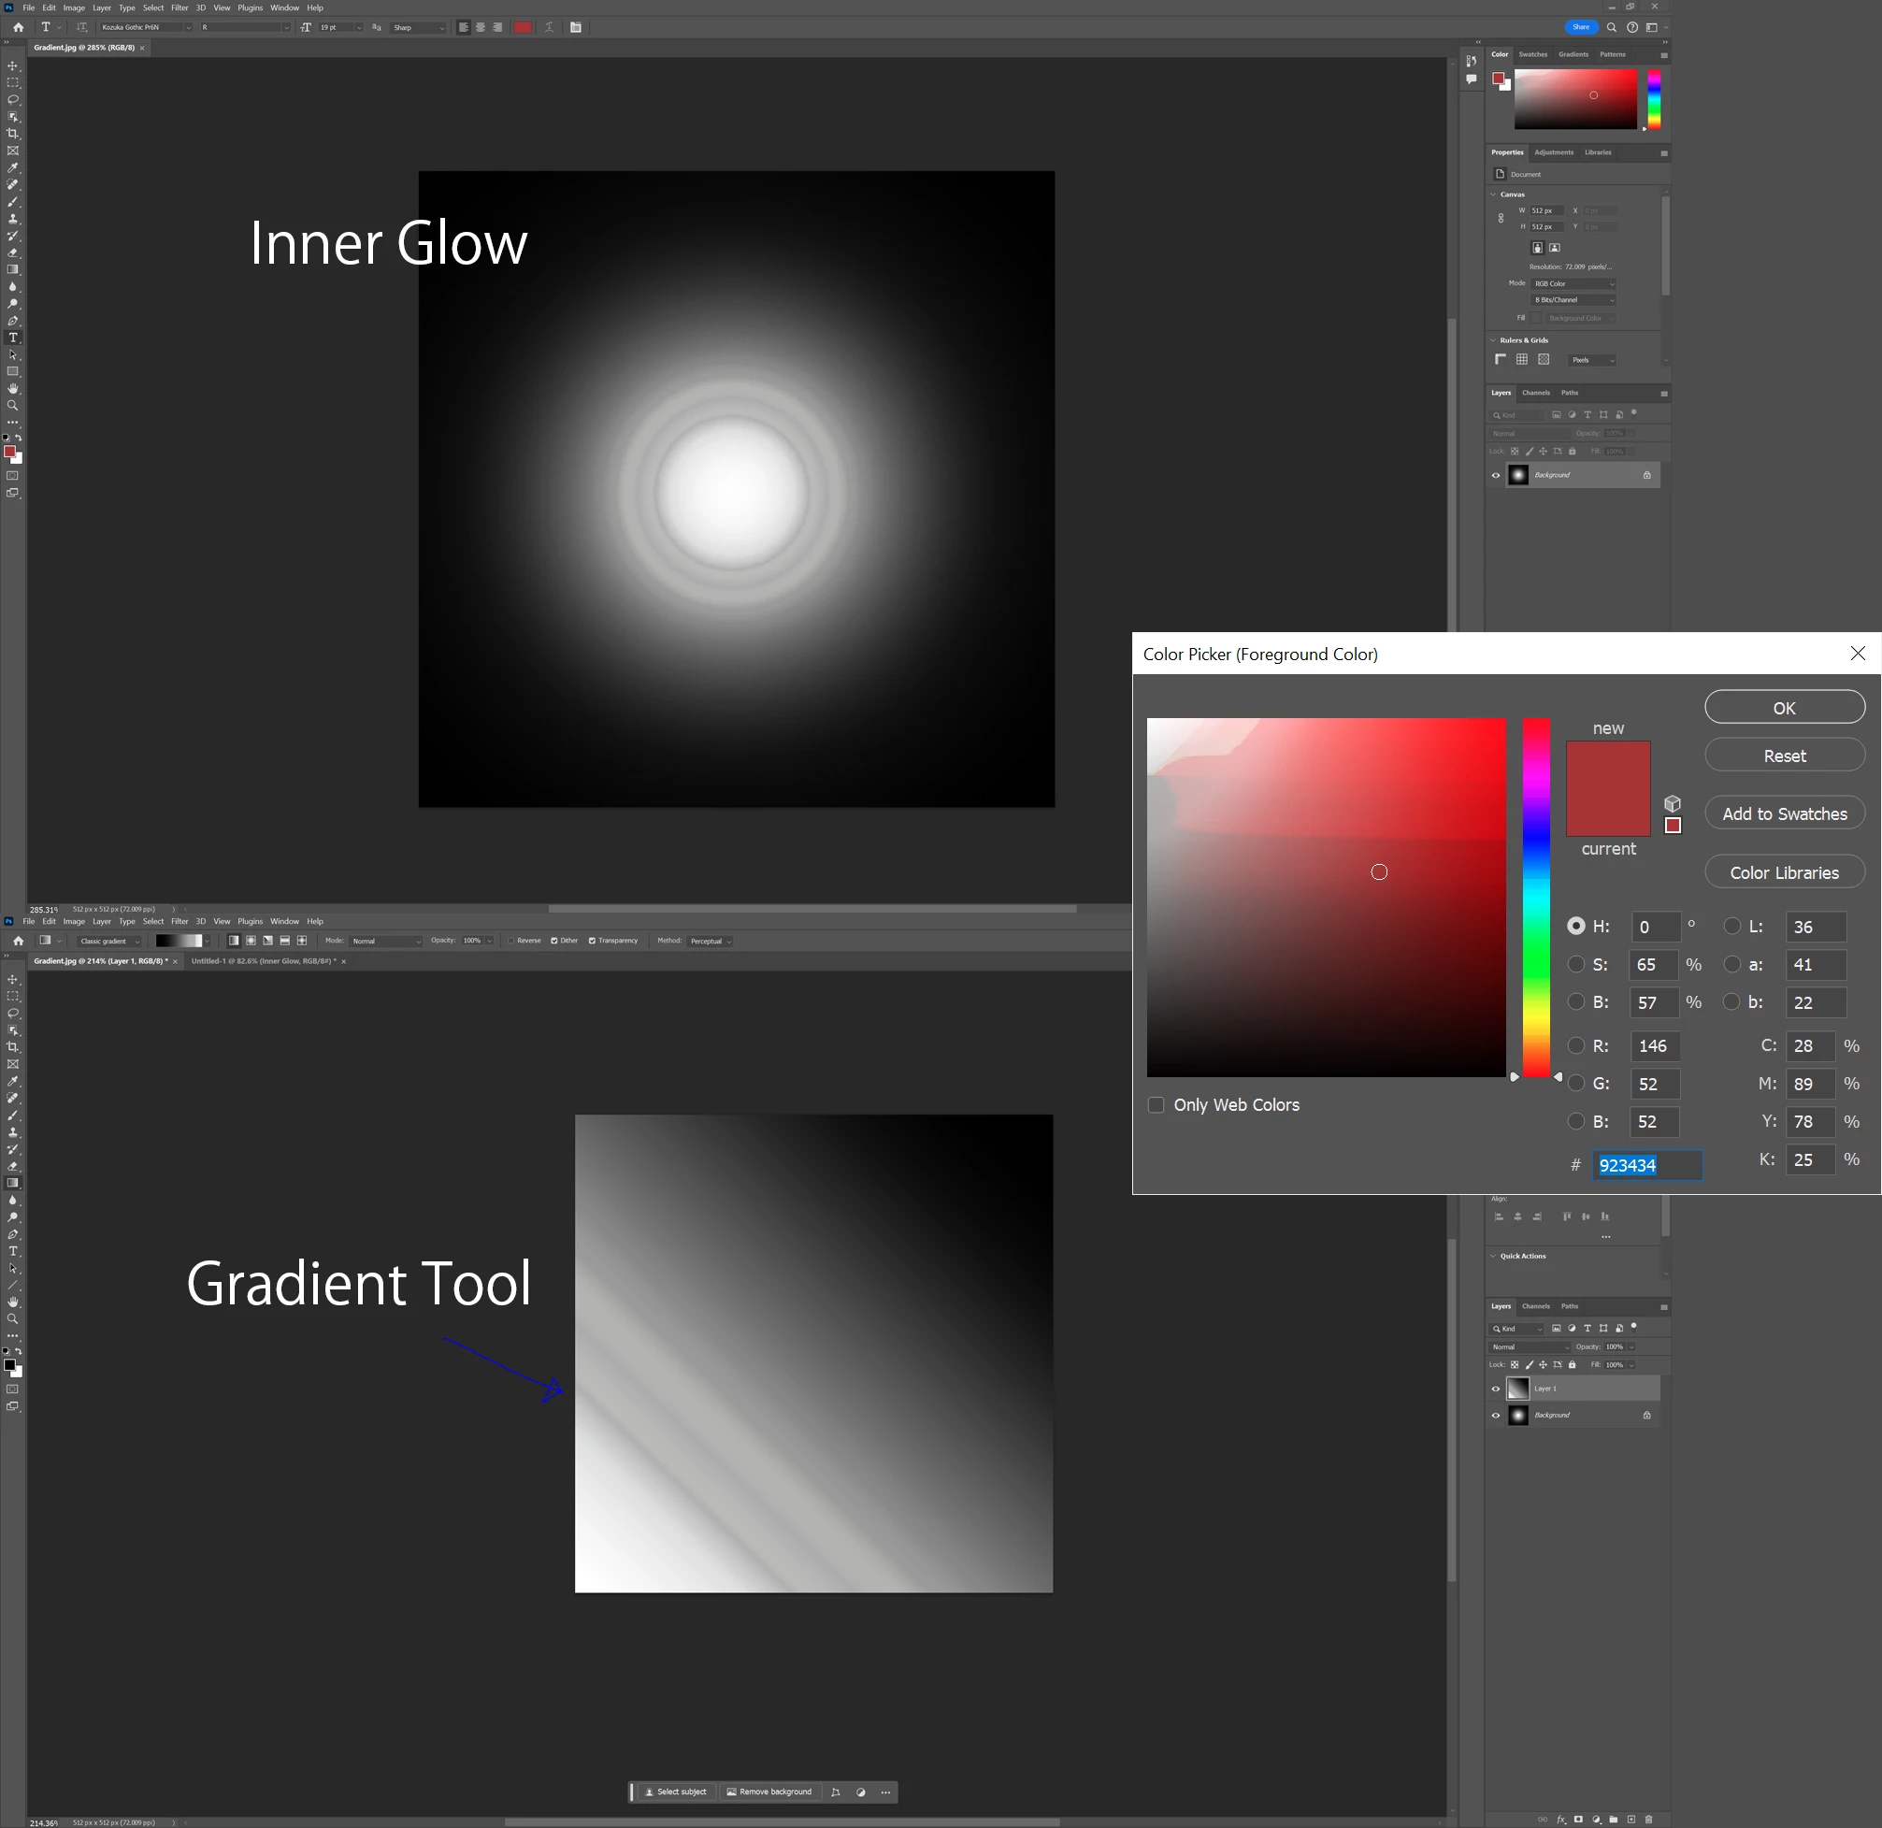Screen dimensions: 1882x1828
Task: Click the Hand tool in lower toolbar
Action: click(13, 1303)
